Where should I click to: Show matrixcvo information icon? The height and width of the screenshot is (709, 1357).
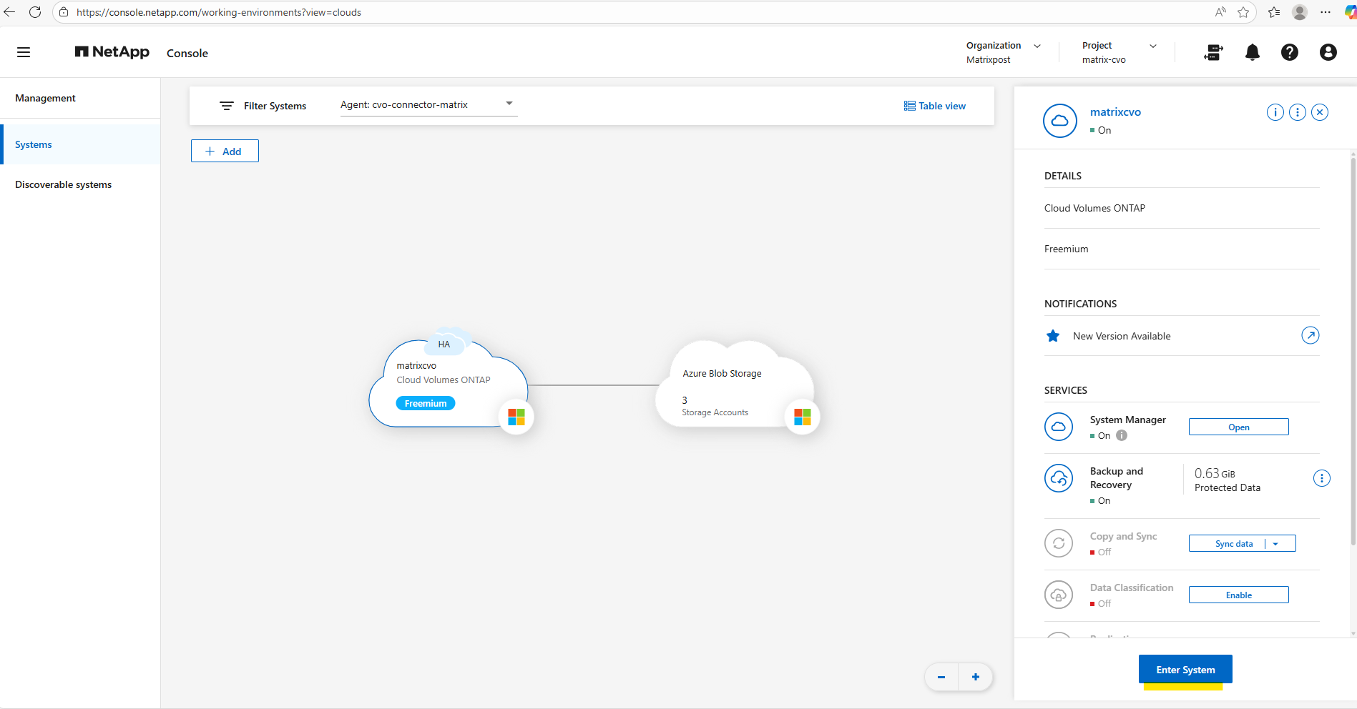pos(1275,112)
